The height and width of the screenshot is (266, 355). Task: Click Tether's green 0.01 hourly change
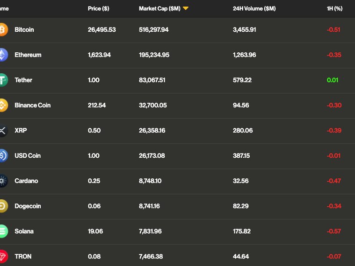pyautogui.click(x=333, y=80)
